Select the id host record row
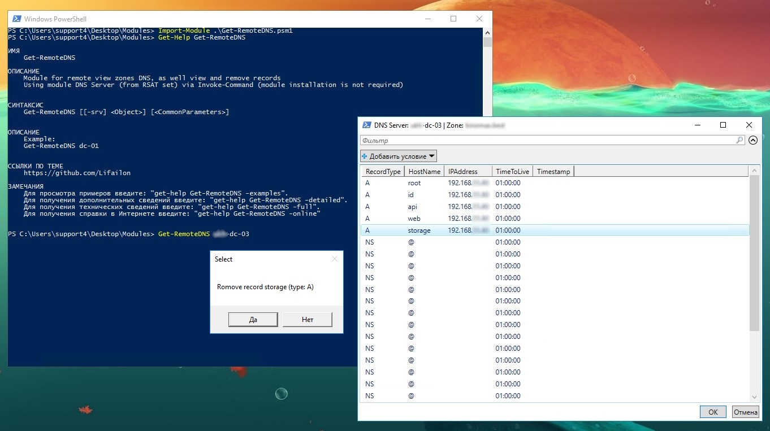Image resolution: width=770 pixels, height=431 pixels. (555, 195)
